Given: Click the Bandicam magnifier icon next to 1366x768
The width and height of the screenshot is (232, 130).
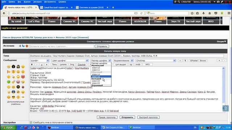Looking at the screenshot, I should click(179, 2).
